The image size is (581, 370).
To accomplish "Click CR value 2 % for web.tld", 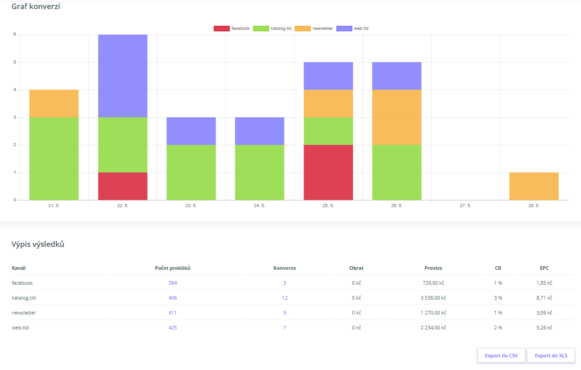I will click(x=498, y=328).
